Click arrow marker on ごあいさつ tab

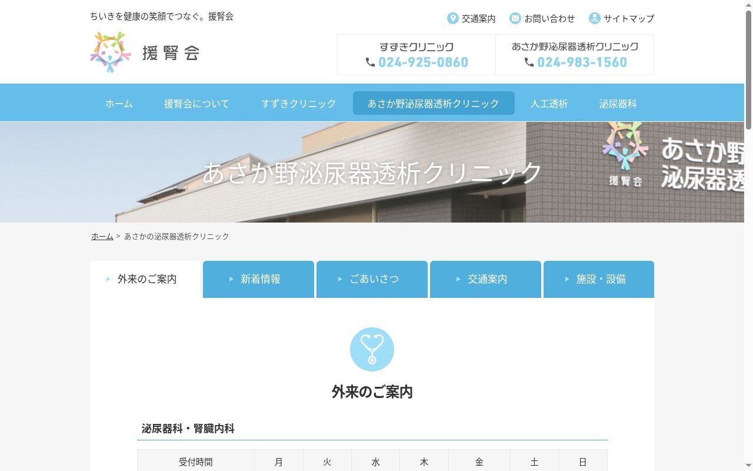click(x=340, y=279)
